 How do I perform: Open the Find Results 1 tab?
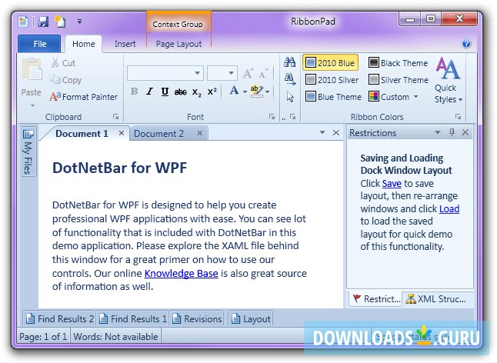pos(133,318)
